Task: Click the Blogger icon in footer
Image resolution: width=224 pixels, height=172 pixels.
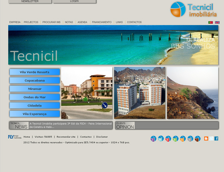Action: [x=206, y=138]
